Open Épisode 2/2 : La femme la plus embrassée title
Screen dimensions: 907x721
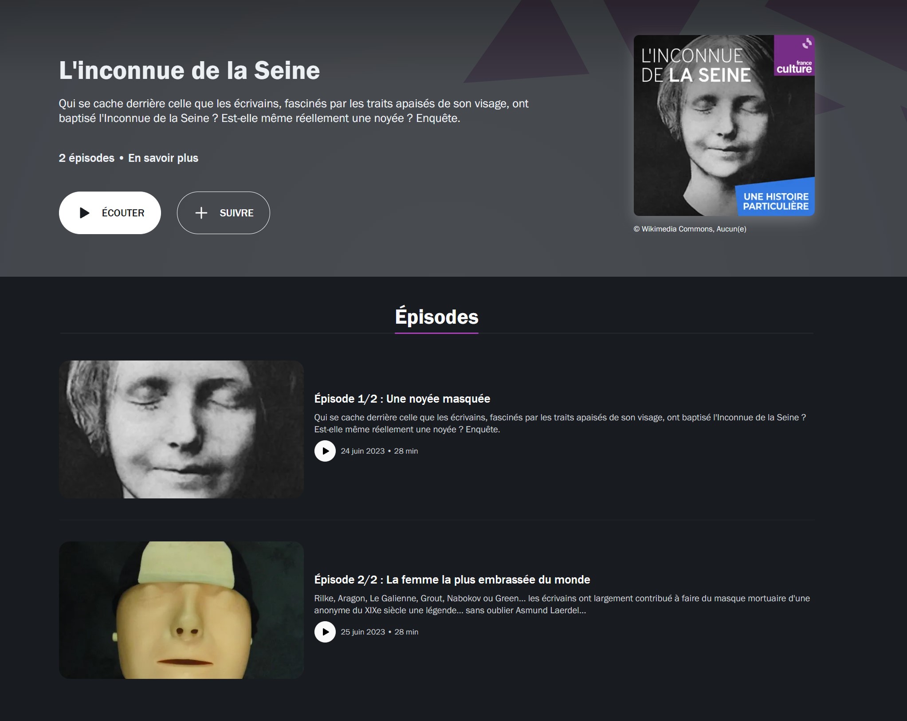(452, 580)
